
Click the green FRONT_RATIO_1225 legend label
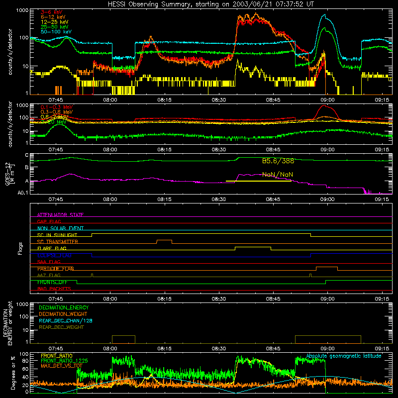(64, 361)
